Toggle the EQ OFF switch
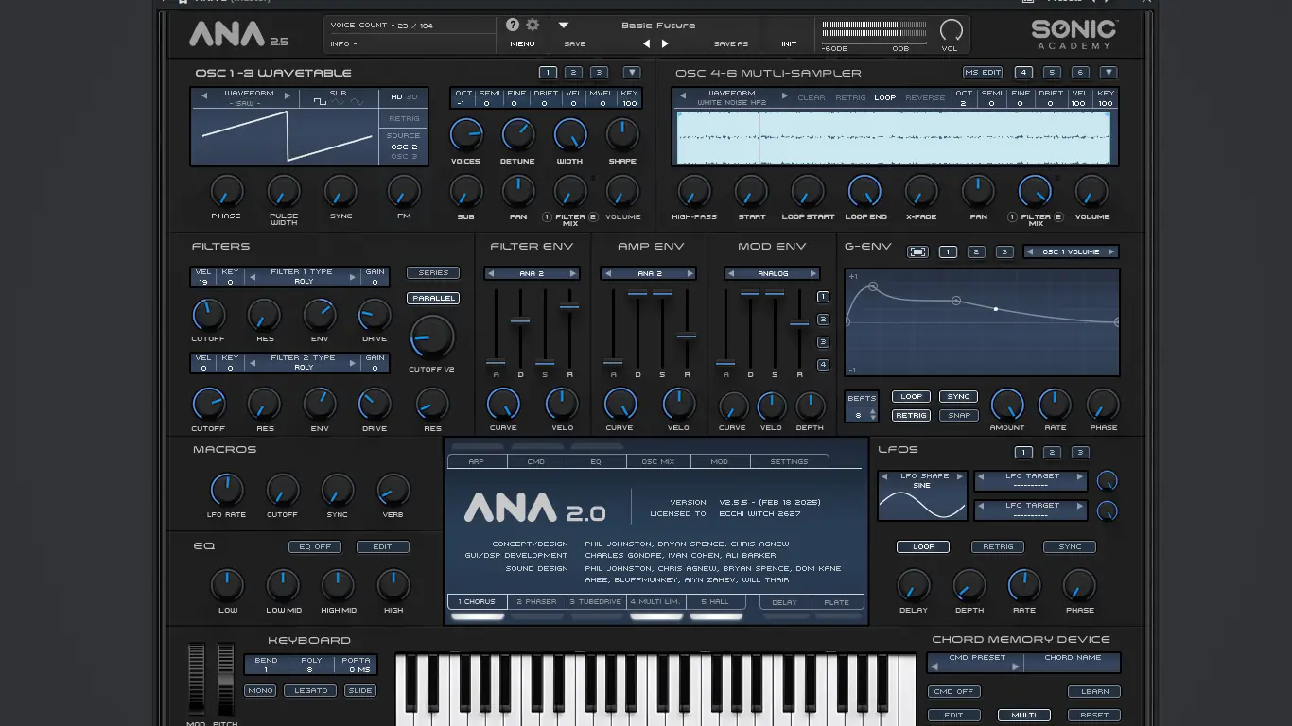The width and height of the screenshot is (1292, 726). 315,546
